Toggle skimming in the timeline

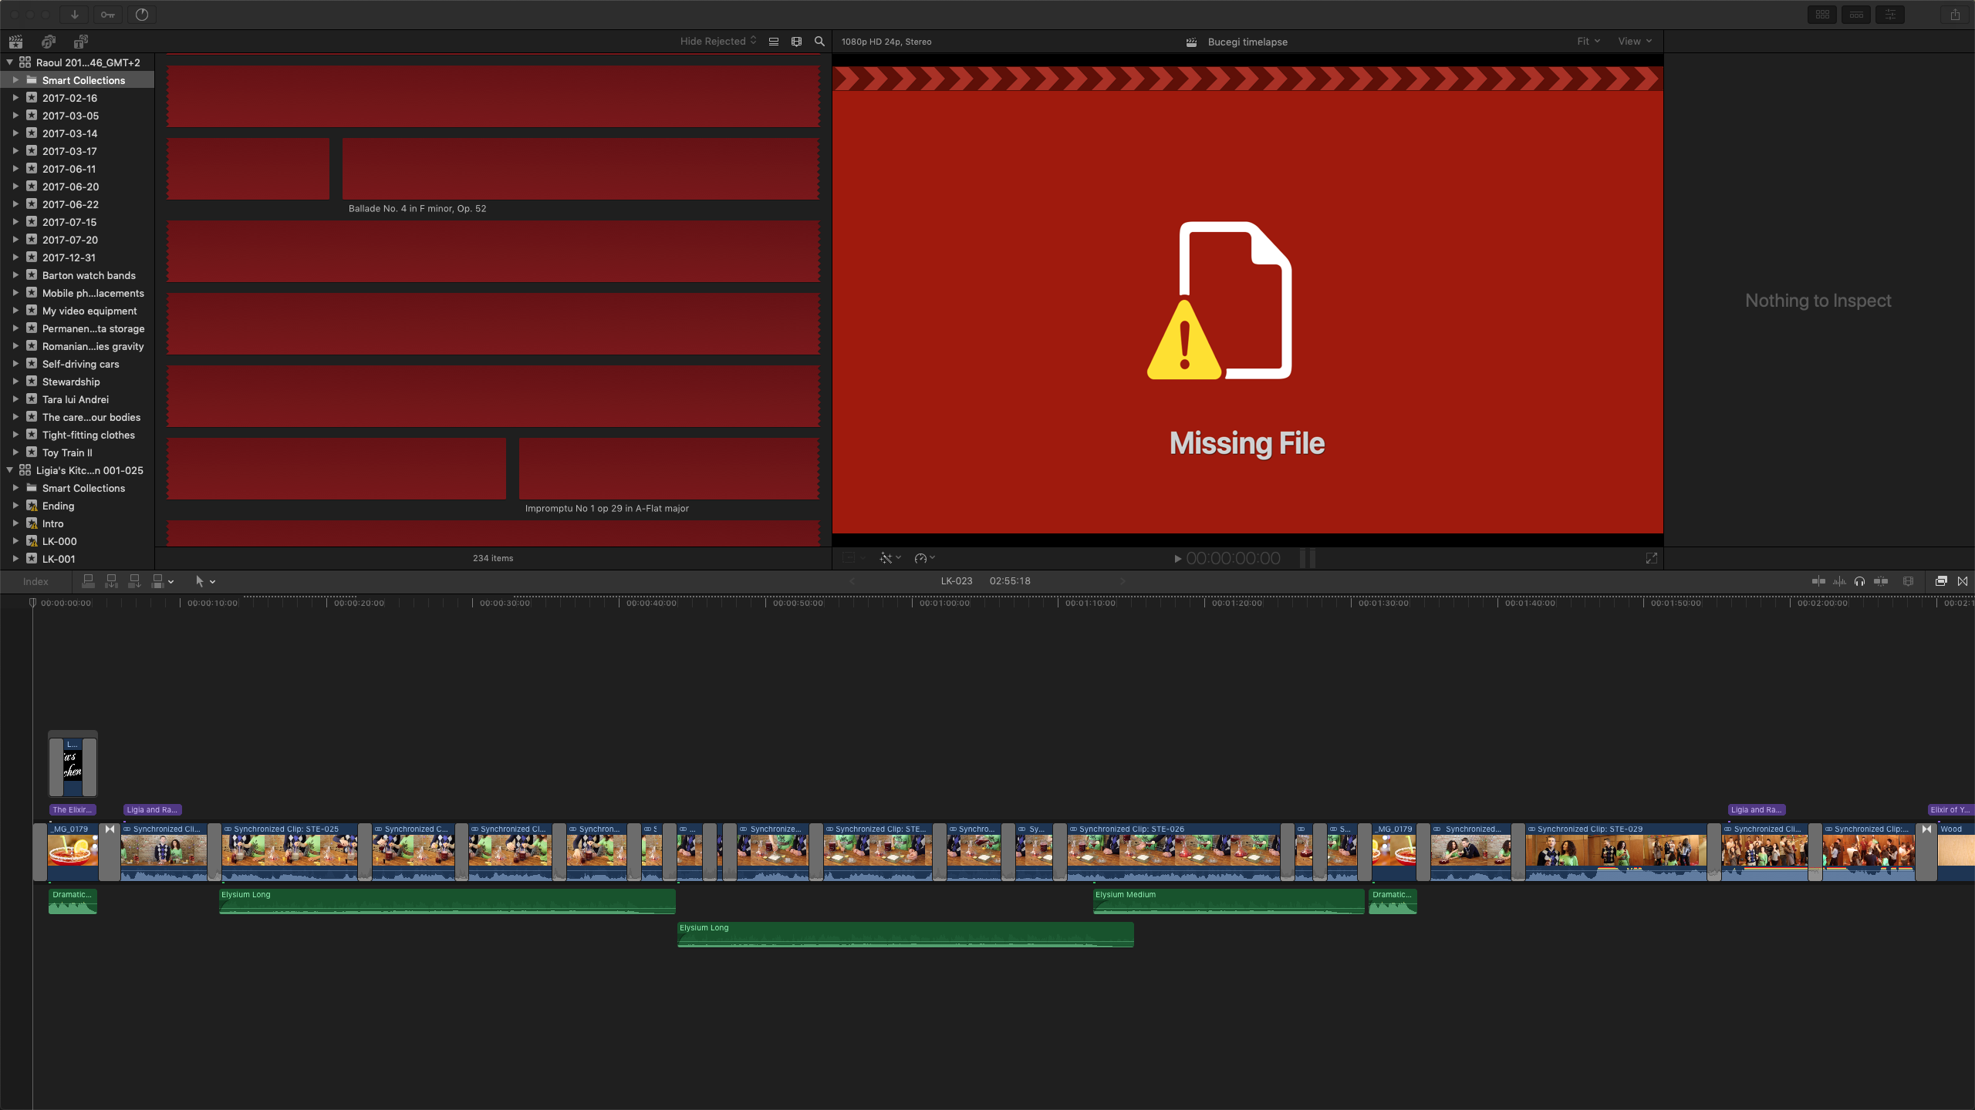pyautogui.click(x=1818, y=581)
